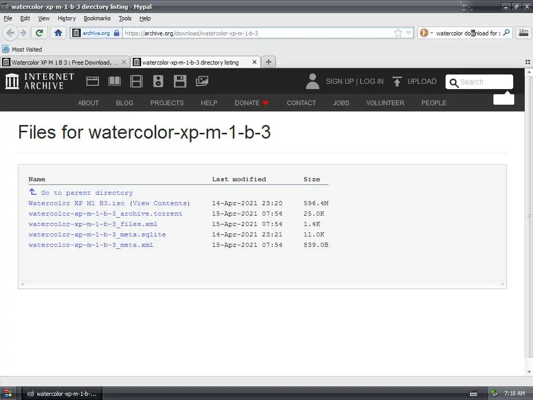
Task: Reload the page with the refresh icon
Action: pyautogui.click(x=40, y=33)
